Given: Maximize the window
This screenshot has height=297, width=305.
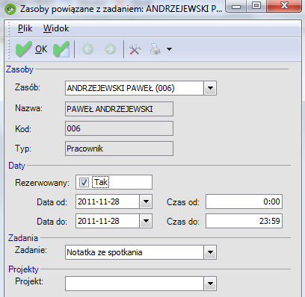Looking at the screenshot, I should tap(256, 6).
